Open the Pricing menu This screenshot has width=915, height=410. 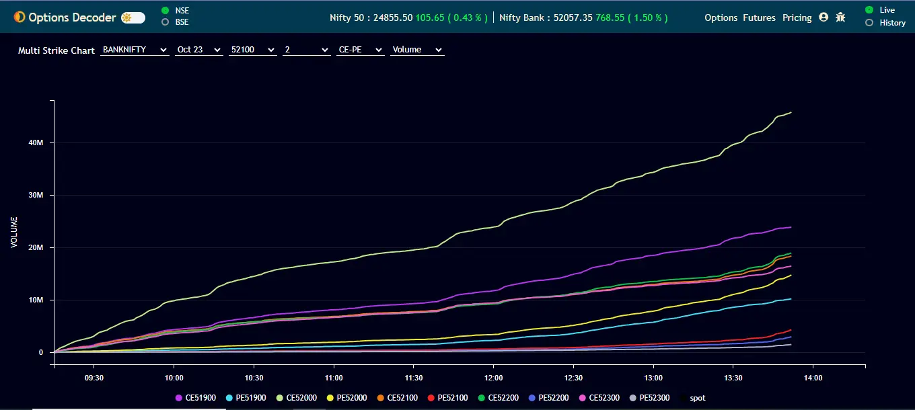pos(797,17)
